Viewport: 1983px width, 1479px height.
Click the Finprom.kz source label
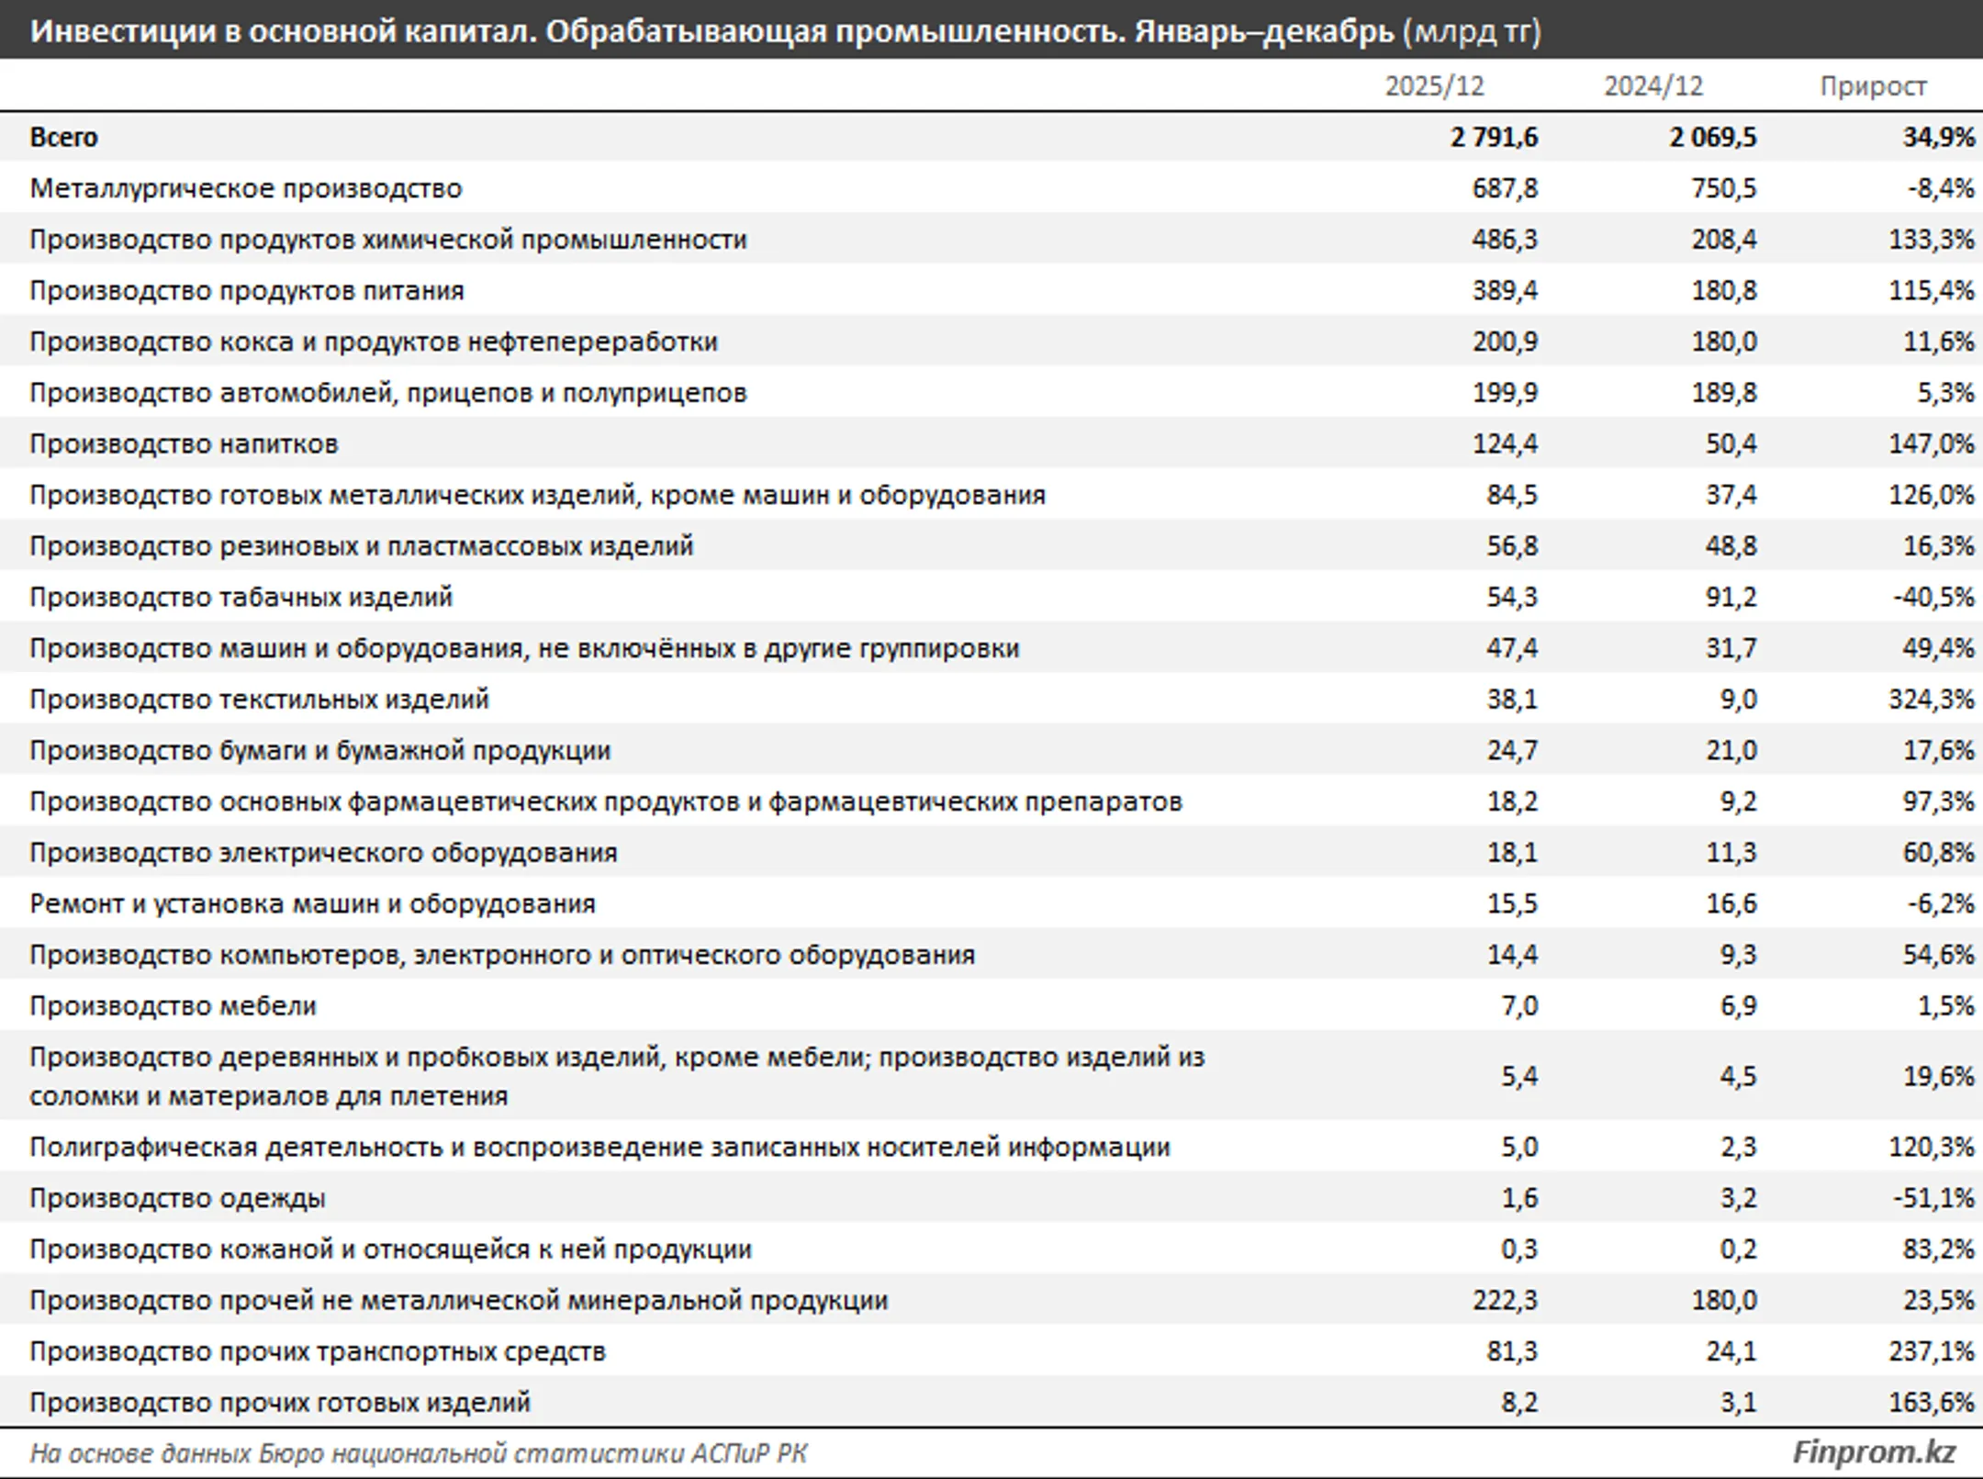pyautogui.click(x=1874, y=1452)
